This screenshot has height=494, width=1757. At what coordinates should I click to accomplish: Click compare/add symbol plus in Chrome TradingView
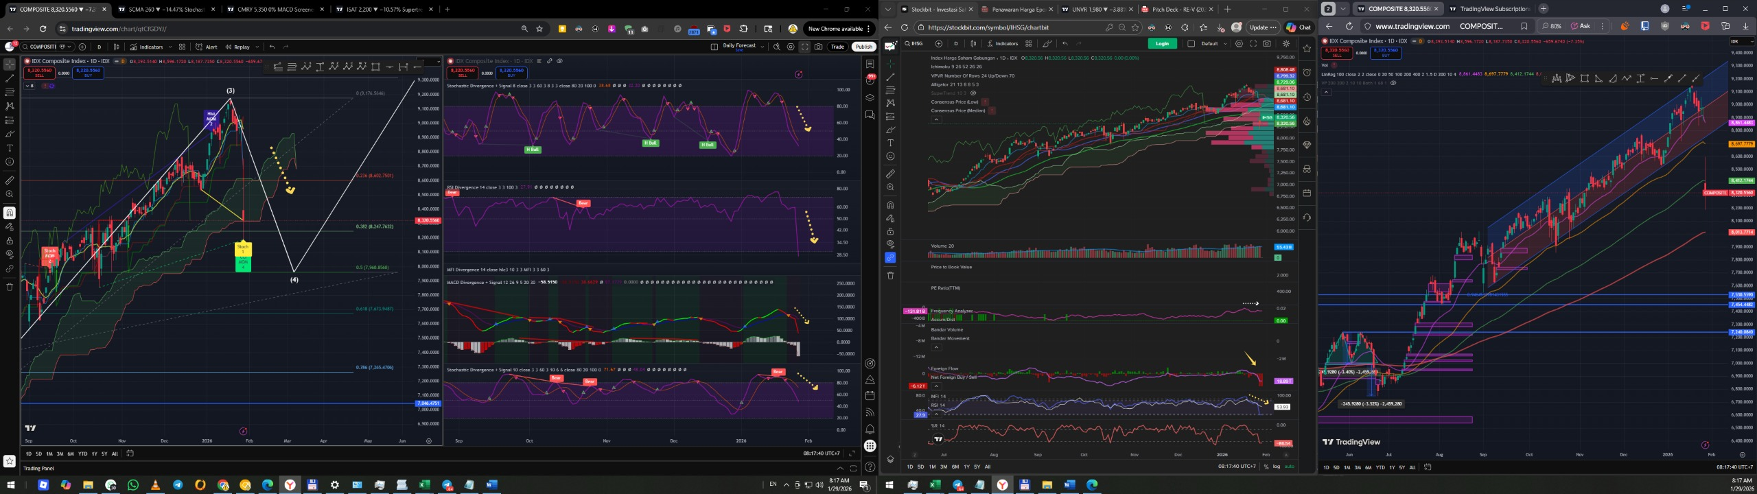pos(82,47)
